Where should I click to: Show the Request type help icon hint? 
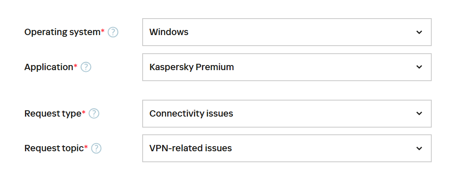[x=94, y=114]
